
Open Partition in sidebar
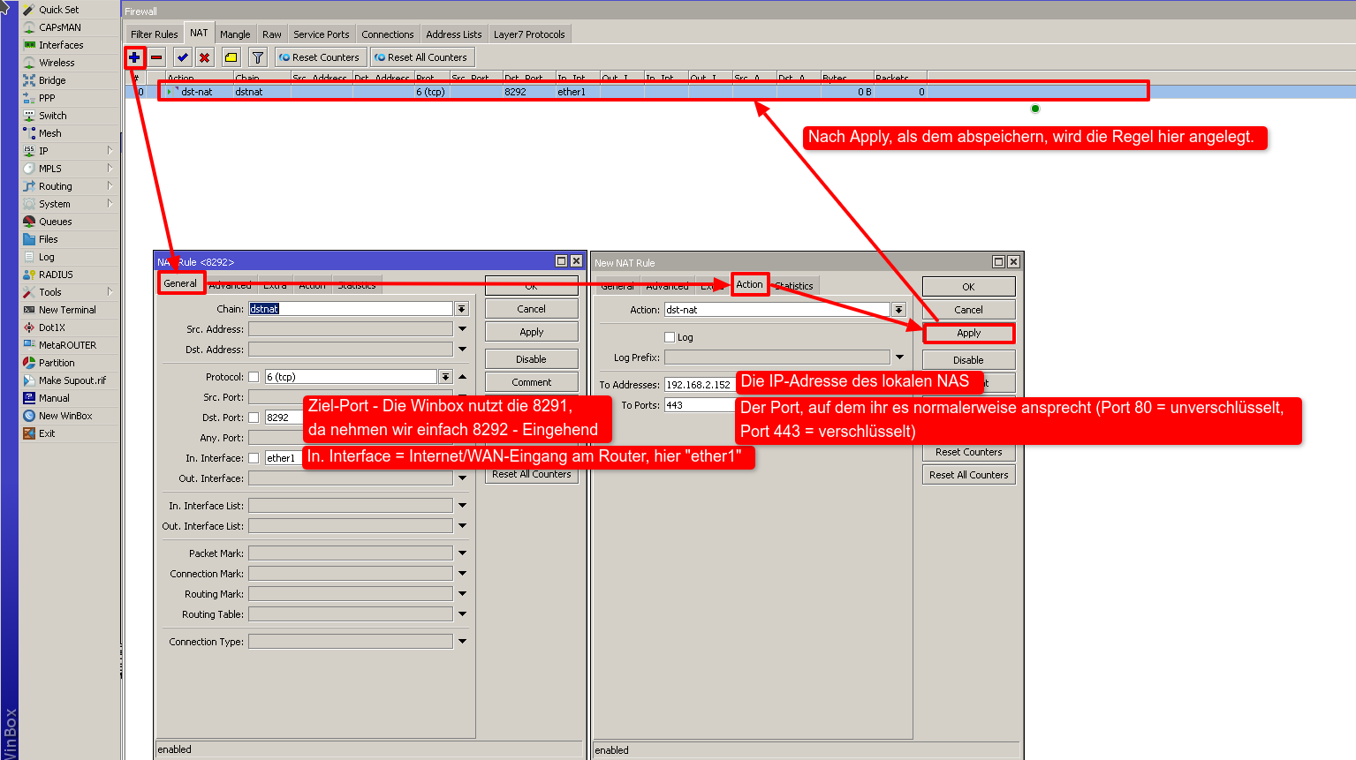(x=57, y=363)
